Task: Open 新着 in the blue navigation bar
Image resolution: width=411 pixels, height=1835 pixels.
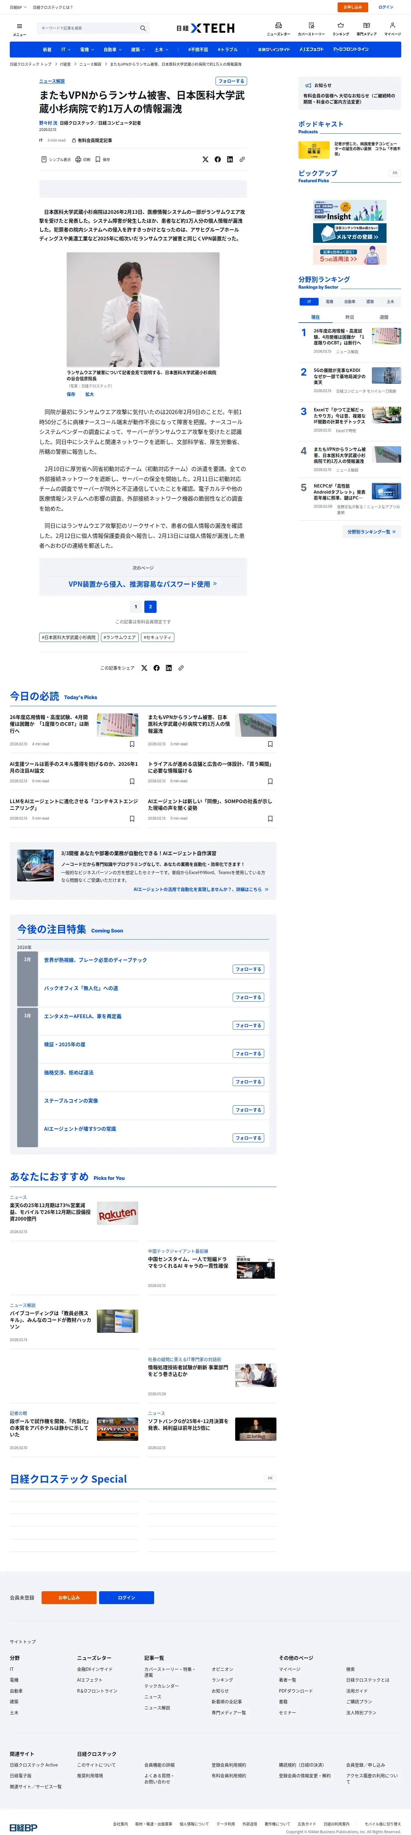Action: click(x=47, y=50)
